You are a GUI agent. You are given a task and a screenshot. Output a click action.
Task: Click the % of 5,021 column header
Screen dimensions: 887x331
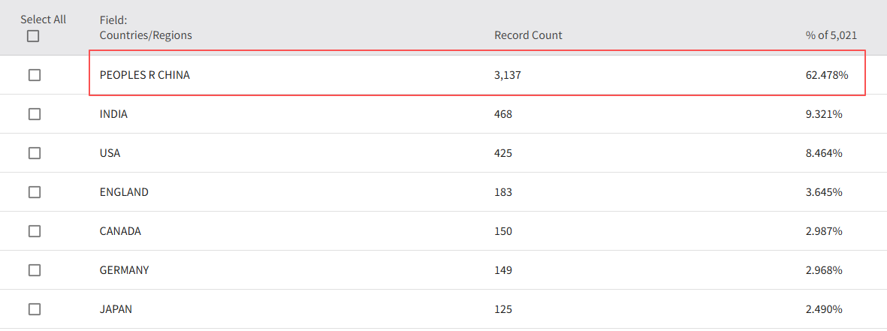[x=831, y=35]
